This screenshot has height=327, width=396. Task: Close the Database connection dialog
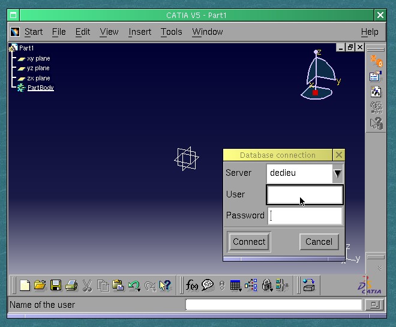pyautogui.click(x=339, y=155)
